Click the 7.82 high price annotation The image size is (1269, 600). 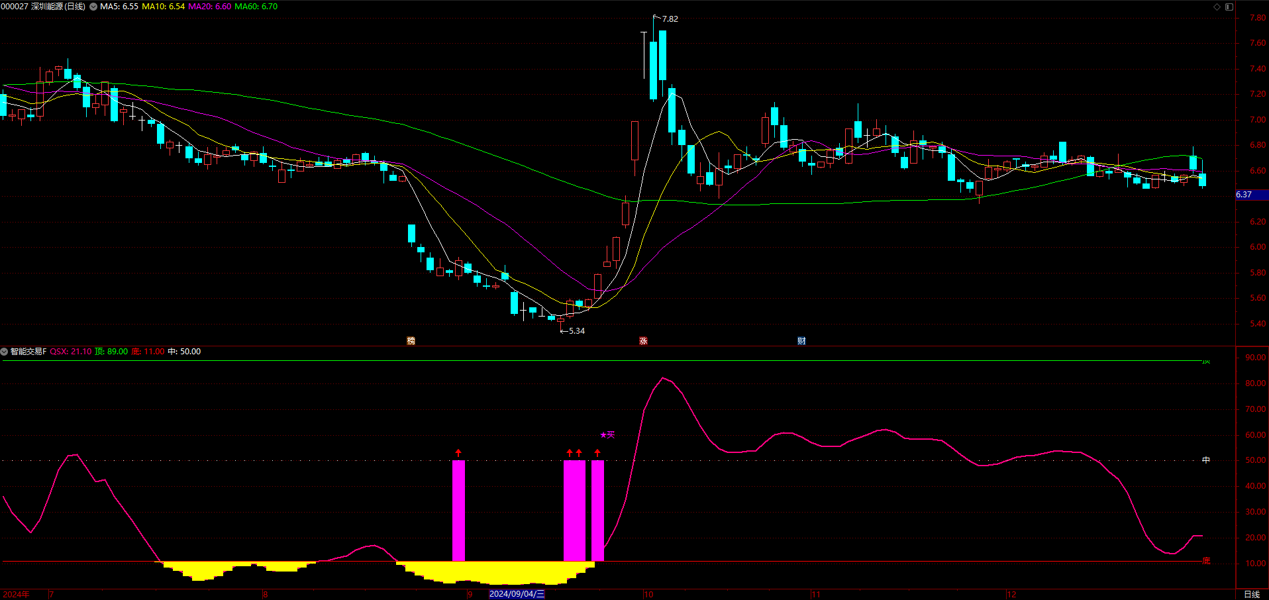tap(670, 19)
